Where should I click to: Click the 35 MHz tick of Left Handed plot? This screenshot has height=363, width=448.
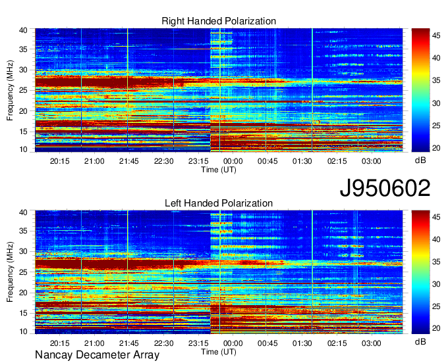coord(23,231)
